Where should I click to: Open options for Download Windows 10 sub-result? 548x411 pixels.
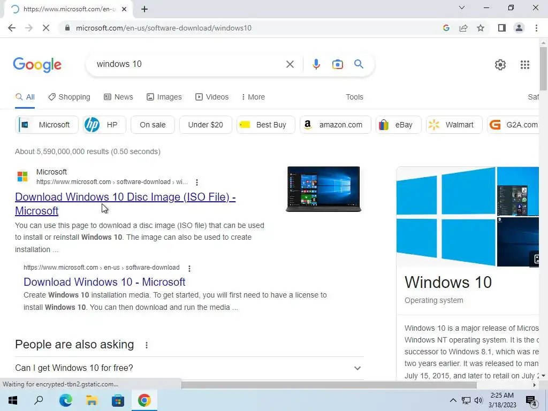pyautogui.click(x=189, y=269)
